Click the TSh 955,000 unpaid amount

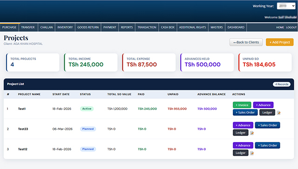(x=177, y=109)
